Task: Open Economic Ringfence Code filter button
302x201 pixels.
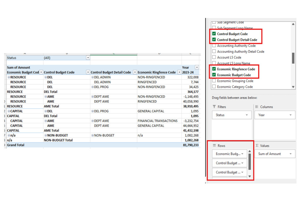Action: (179, 73)
